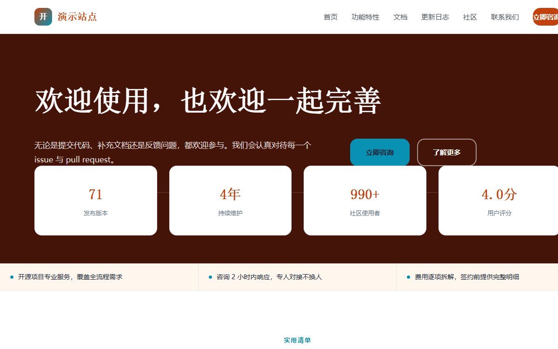Go to 首页 in navigation
Viewport: 558px width, 349px height.
pos(331,17)
